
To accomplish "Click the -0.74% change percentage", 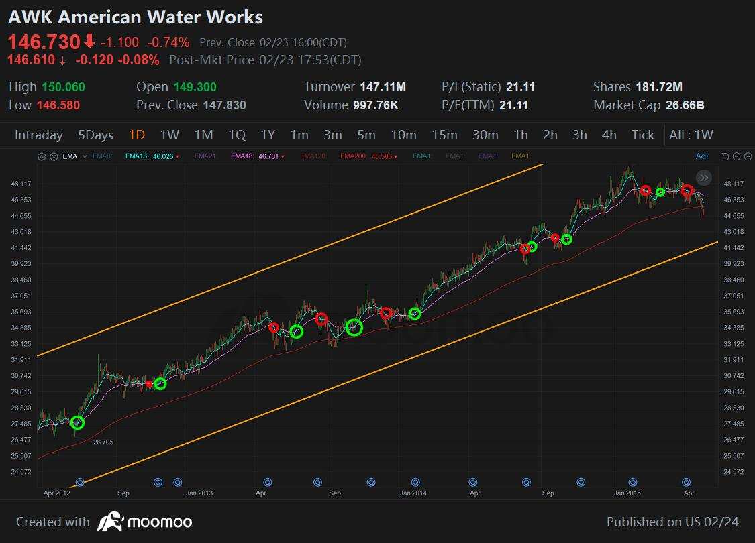I will tap(168, 42).
